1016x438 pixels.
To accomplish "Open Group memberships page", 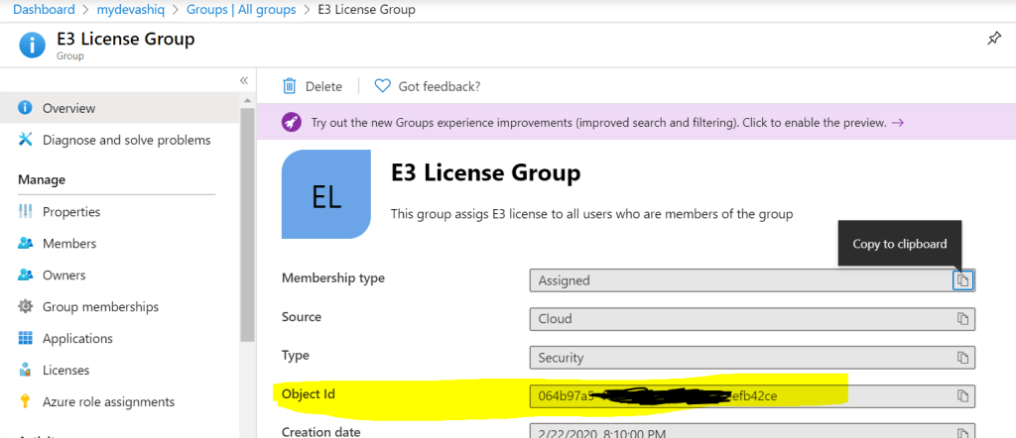I will point(100,306).
